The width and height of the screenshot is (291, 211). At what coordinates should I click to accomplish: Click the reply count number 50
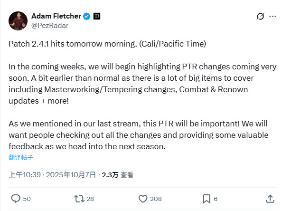coord(27,199)
